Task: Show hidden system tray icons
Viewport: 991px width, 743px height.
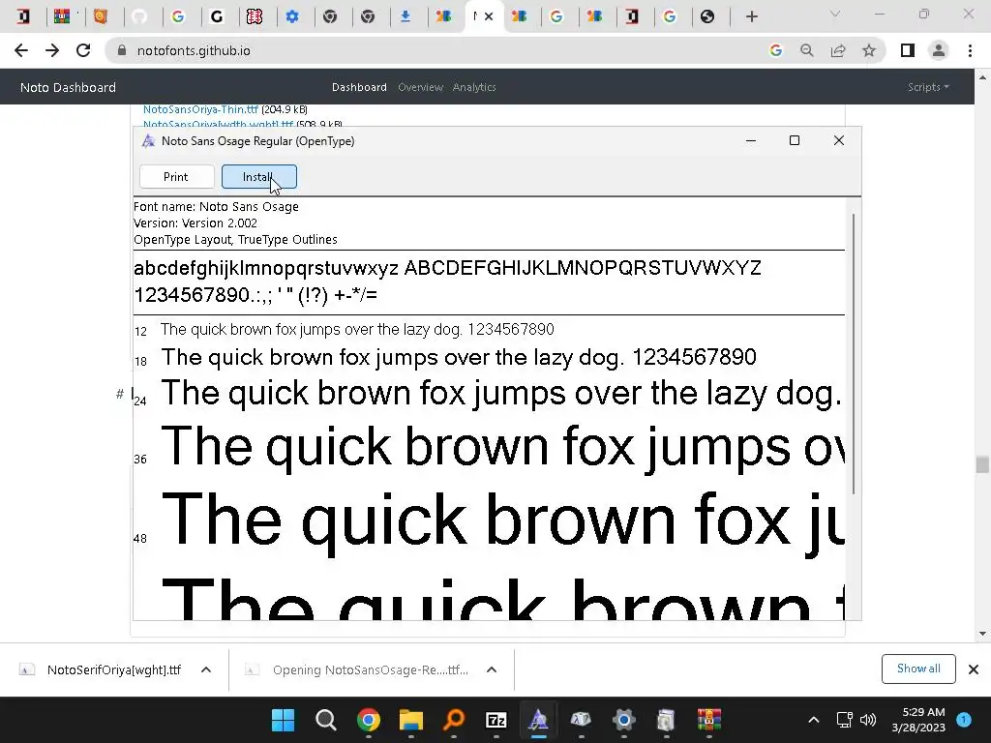Action: click(x=813, y=720)
